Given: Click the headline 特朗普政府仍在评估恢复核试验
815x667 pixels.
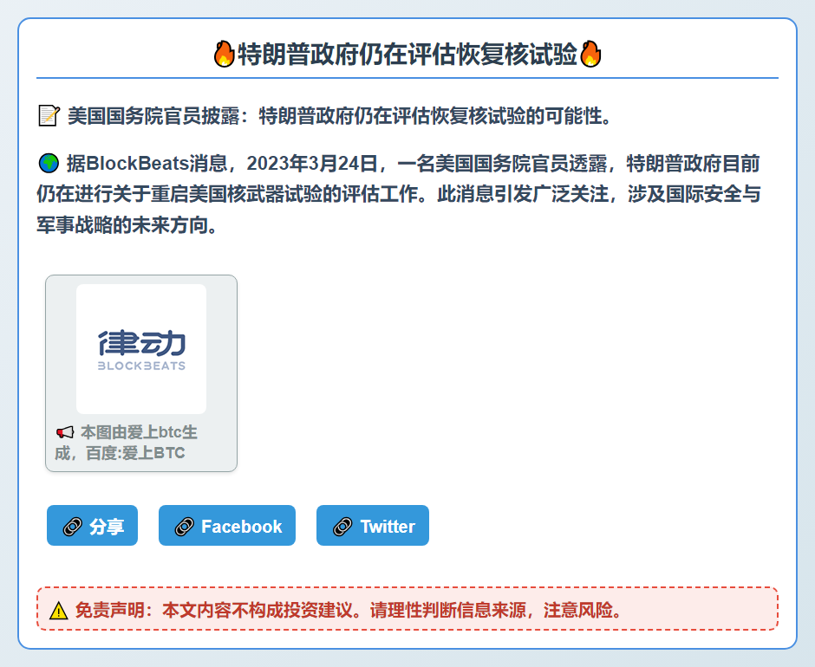Looking at the screenshot, I should pyautogui.click(x=407, y=54).
